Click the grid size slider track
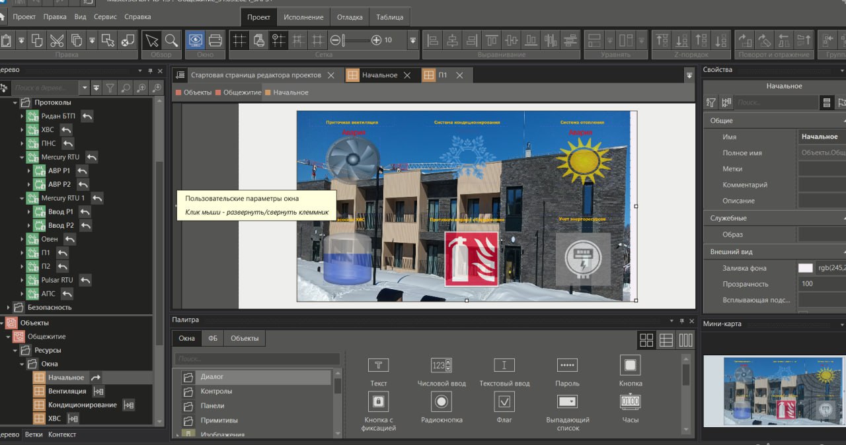Viewport: 846px width, 445px height. 356,40
